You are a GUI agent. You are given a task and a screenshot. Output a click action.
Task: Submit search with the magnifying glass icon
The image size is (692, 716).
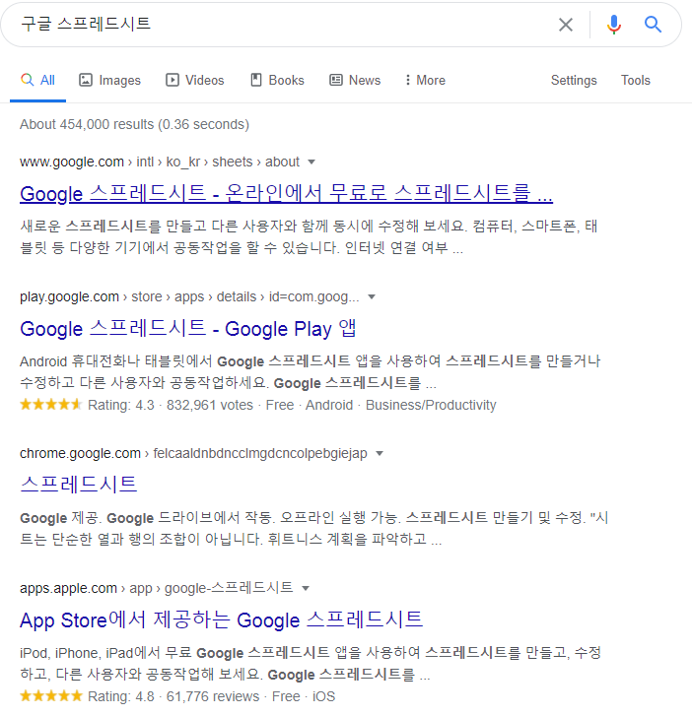click(653, 25)
